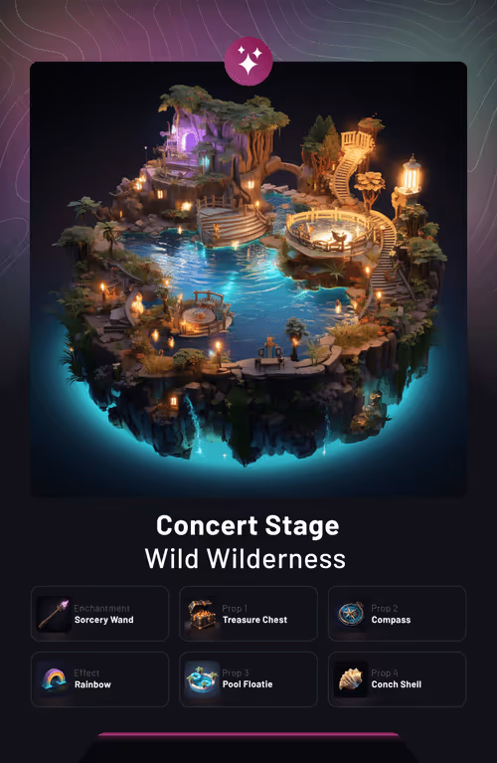Select the Compass prop icon
497x763 pixels.
pos(351,614)
